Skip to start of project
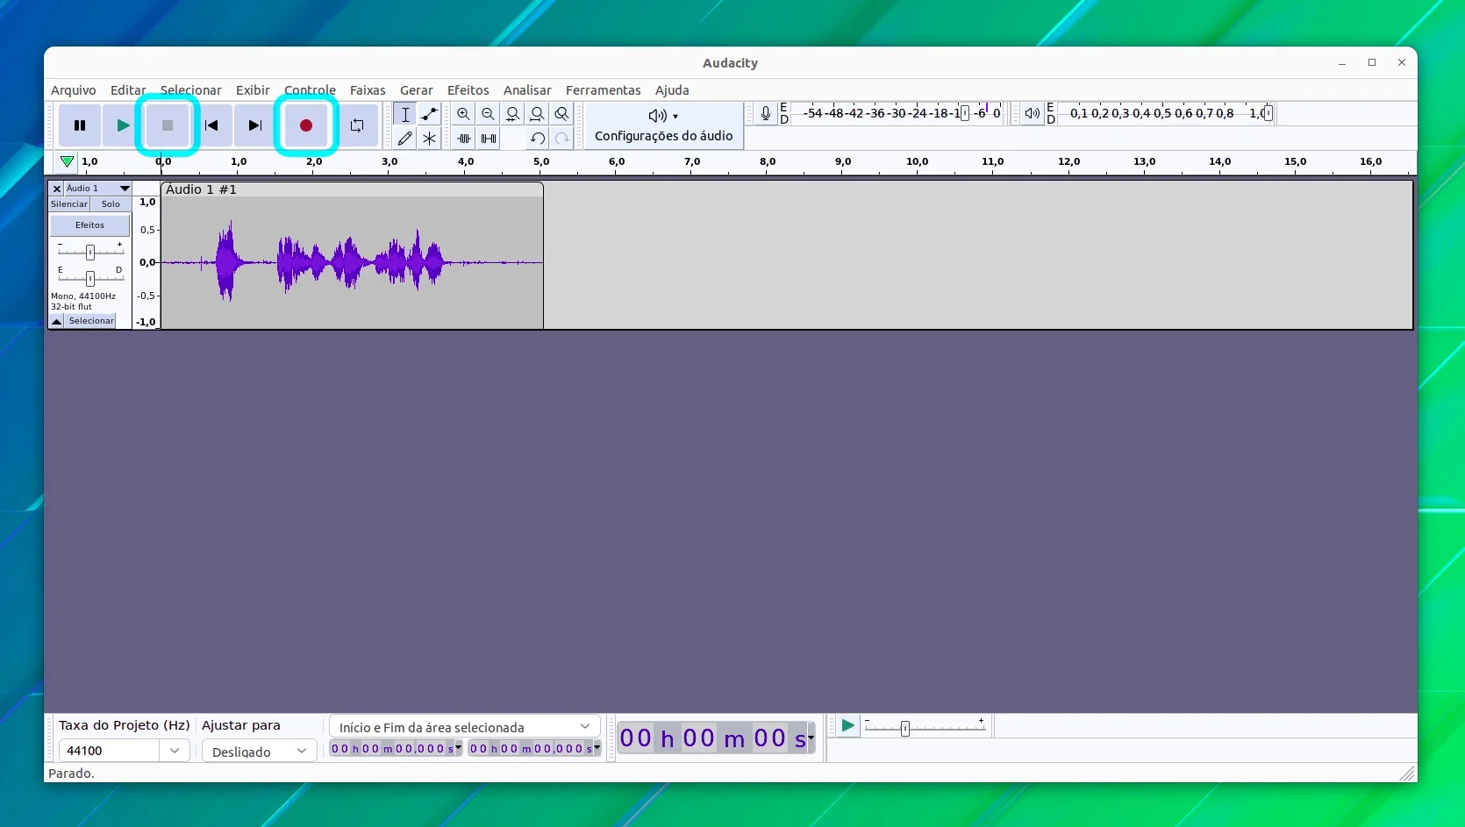Screen dimensions: 1465x827 point(211,125)
